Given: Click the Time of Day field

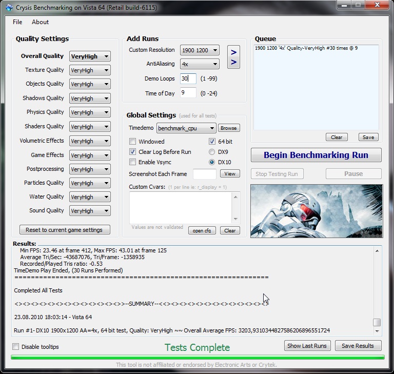Looking at the screenshot, I should point(188,93).
